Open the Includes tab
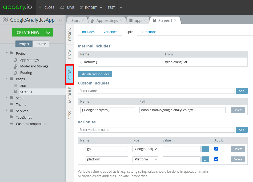Viewport: 253px width, 182px height. [88, 32]
